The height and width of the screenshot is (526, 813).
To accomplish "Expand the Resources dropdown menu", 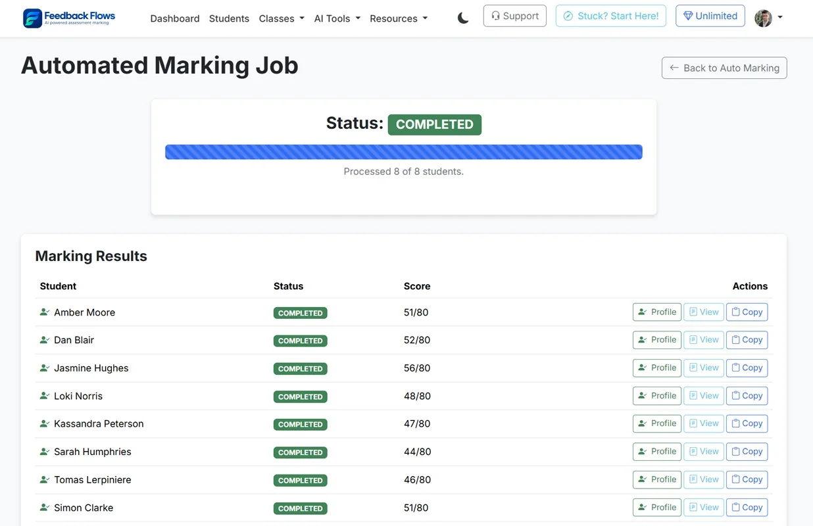I will [399, 18].
